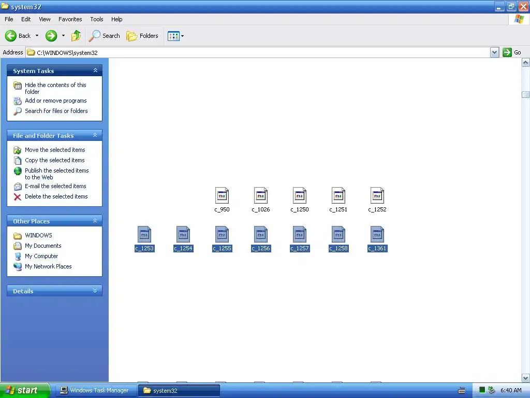Click the Safely Remove Hardware tray icon
Viewport: 530px width, 398px height.
click(492, 390)
